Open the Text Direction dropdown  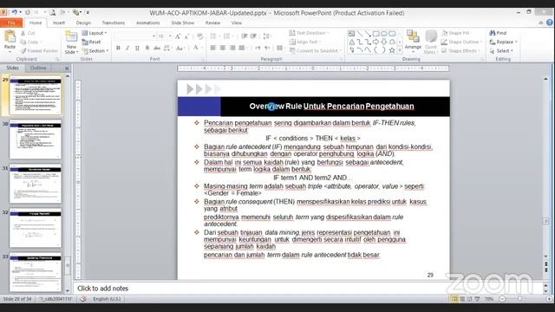(x=309, y=33)
